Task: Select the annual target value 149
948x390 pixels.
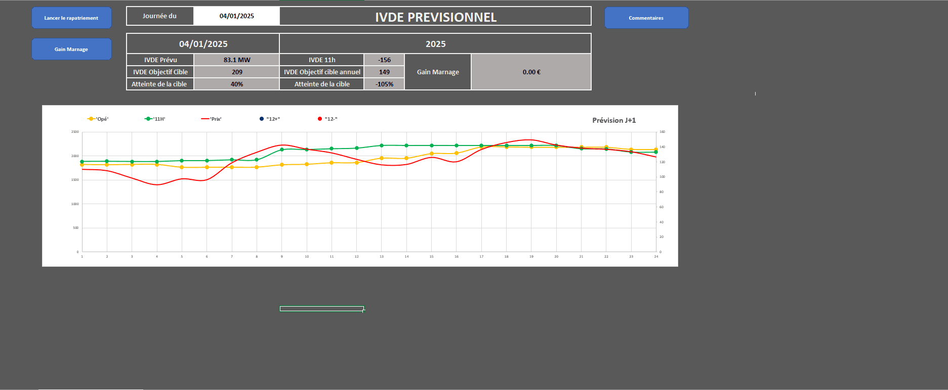Action: click(x=384, y=72)
